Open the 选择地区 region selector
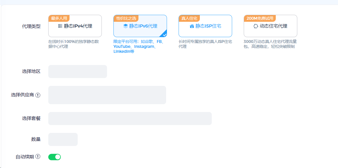 78,71
